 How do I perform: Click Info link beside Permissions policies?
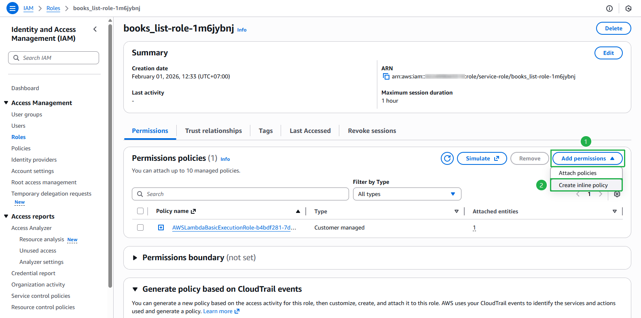225,159
